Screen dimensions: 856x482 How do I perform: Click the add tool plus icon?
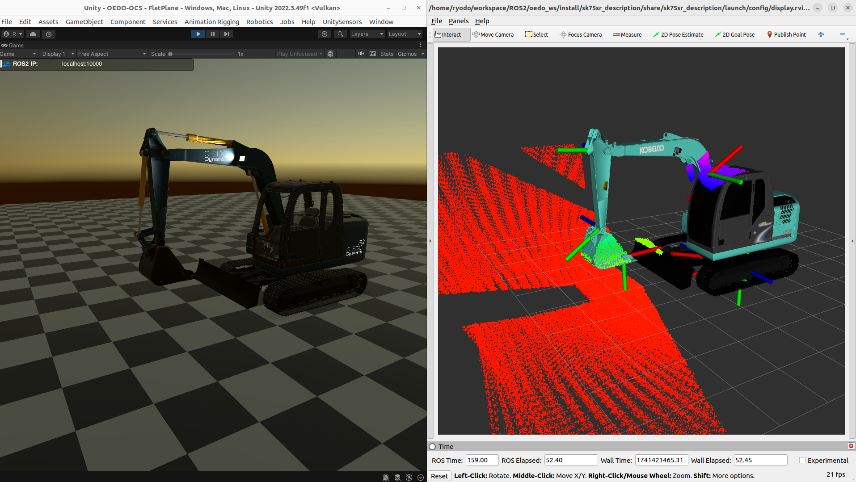821,34
